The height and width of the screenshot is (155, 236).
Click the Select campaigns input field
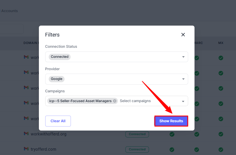click(x=144, y=101)
